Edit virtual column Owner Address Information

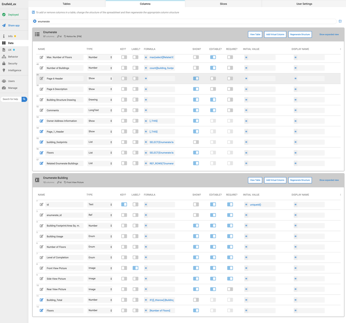coord(41,121)
